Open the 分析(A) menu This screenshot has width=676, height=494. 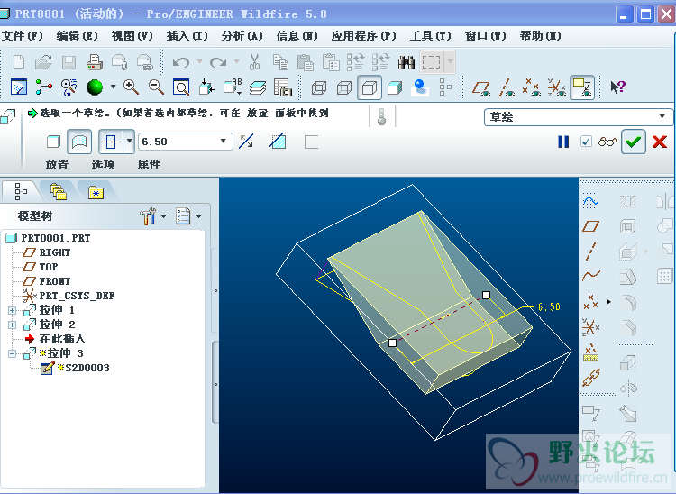click(242, 36)
